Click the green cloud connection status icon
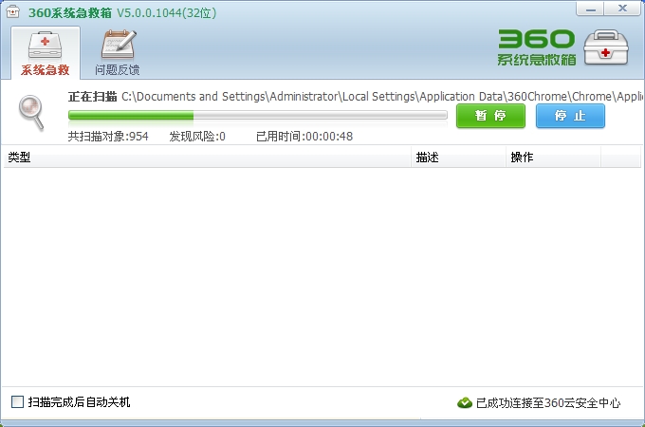 click(465, 402)
